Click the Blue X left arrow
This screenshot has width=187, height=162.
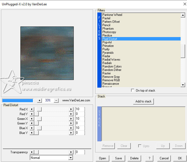[32, 128]
